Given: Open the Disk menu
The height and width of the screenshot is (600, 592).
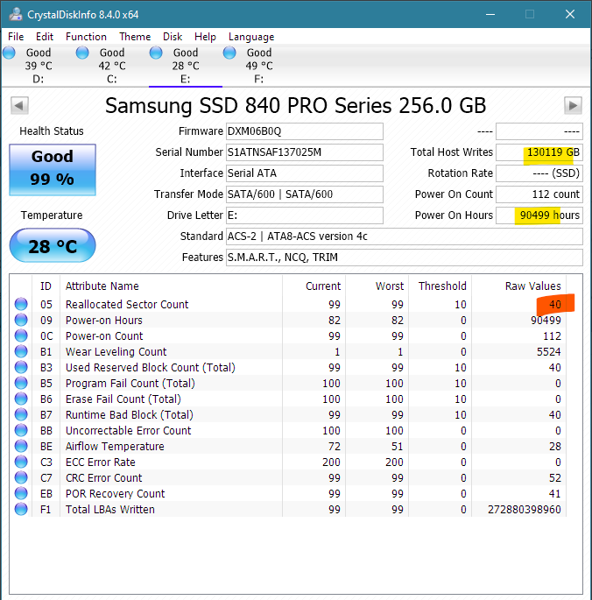Looking at the screenshot, I should click(173, 37).
